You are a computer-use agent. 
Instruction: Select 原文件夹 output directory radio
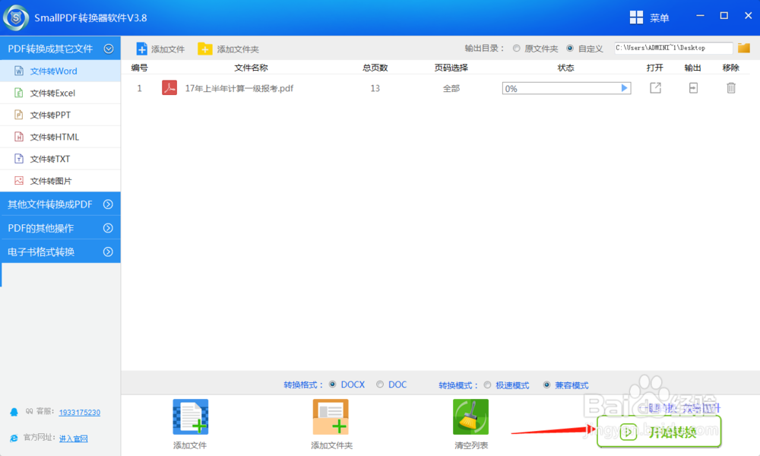click(x=517, y=48)
